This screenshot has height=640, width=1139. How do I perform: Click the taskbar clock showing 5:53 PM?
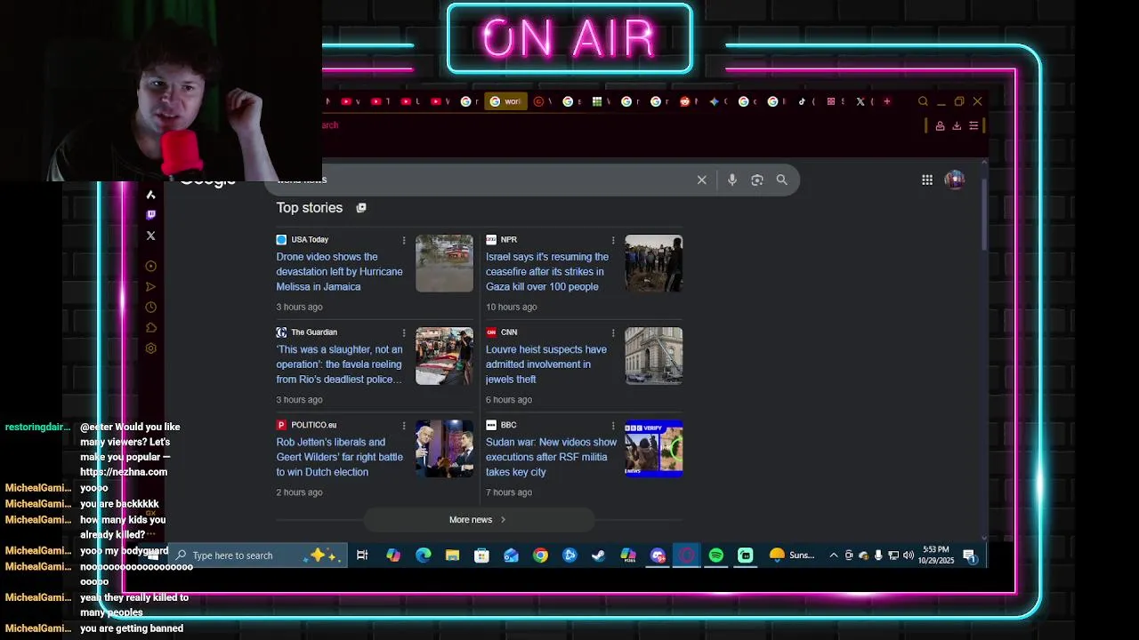[x=936, y=556]
